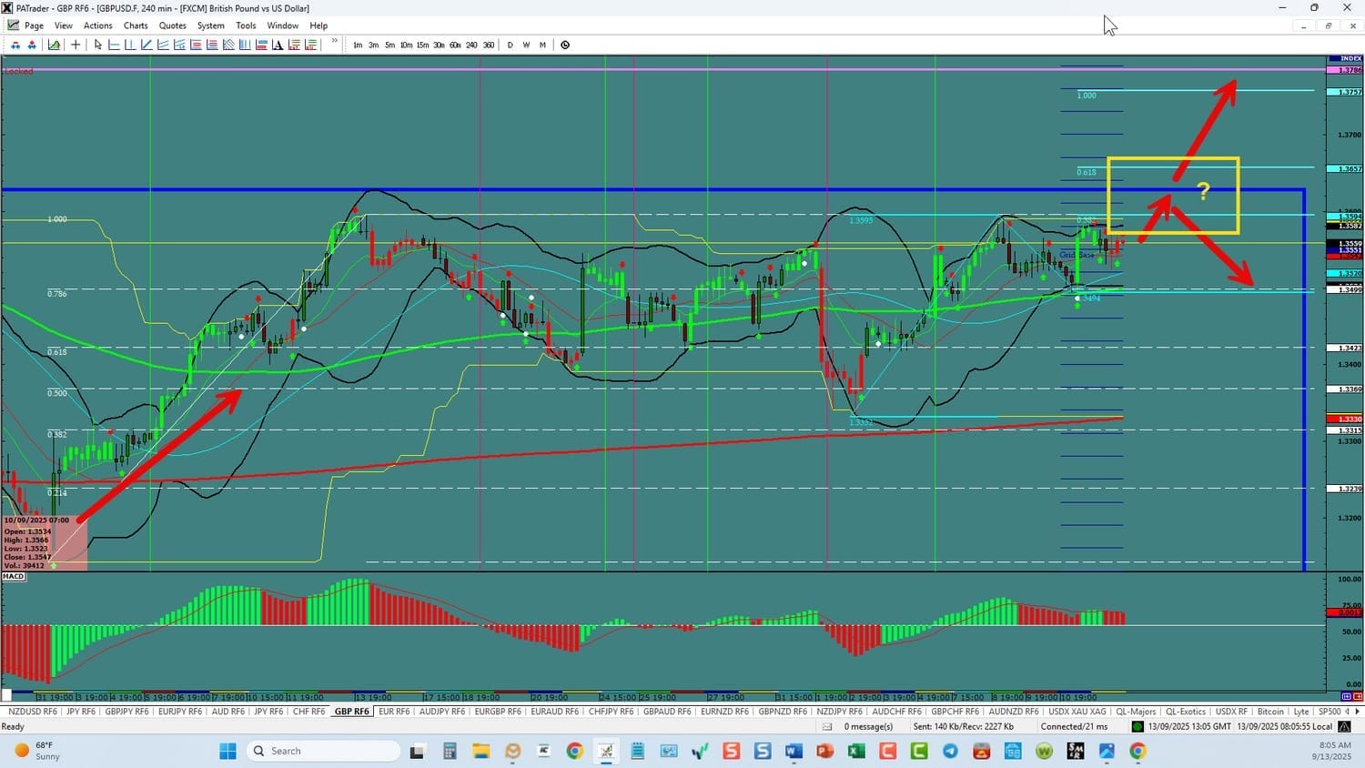Select the arrow pointer tool
The width and height of the screenshot is (1365, 768).
98,45
